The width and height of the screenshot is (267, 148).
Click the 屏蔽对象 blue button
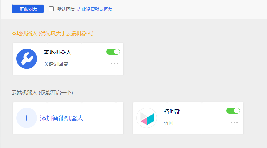tap(28, 9)
